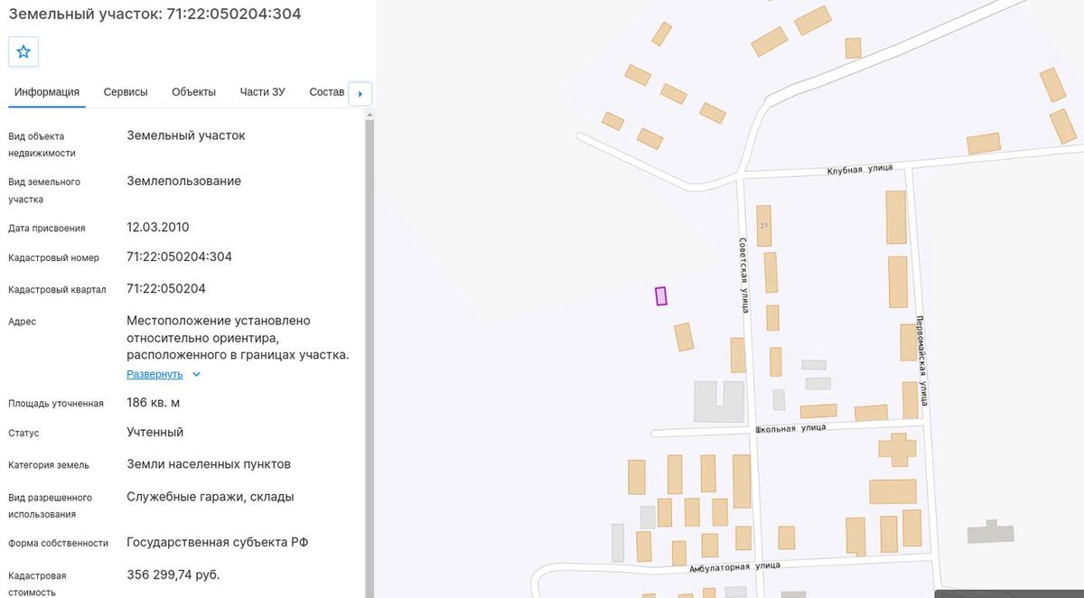Click the Кадастровый номер value 71:22:050204:304

179,257
